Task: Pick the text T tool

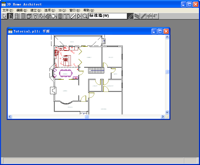Action: point(66,16)
